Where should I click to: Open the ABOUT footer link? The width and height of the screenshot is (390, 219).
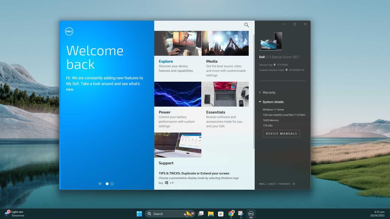pos(272,184)
